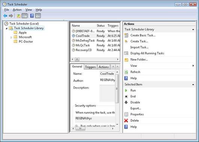Click the green Refresh icon
This screenshot has height=142, width=199.
(126, 72)
